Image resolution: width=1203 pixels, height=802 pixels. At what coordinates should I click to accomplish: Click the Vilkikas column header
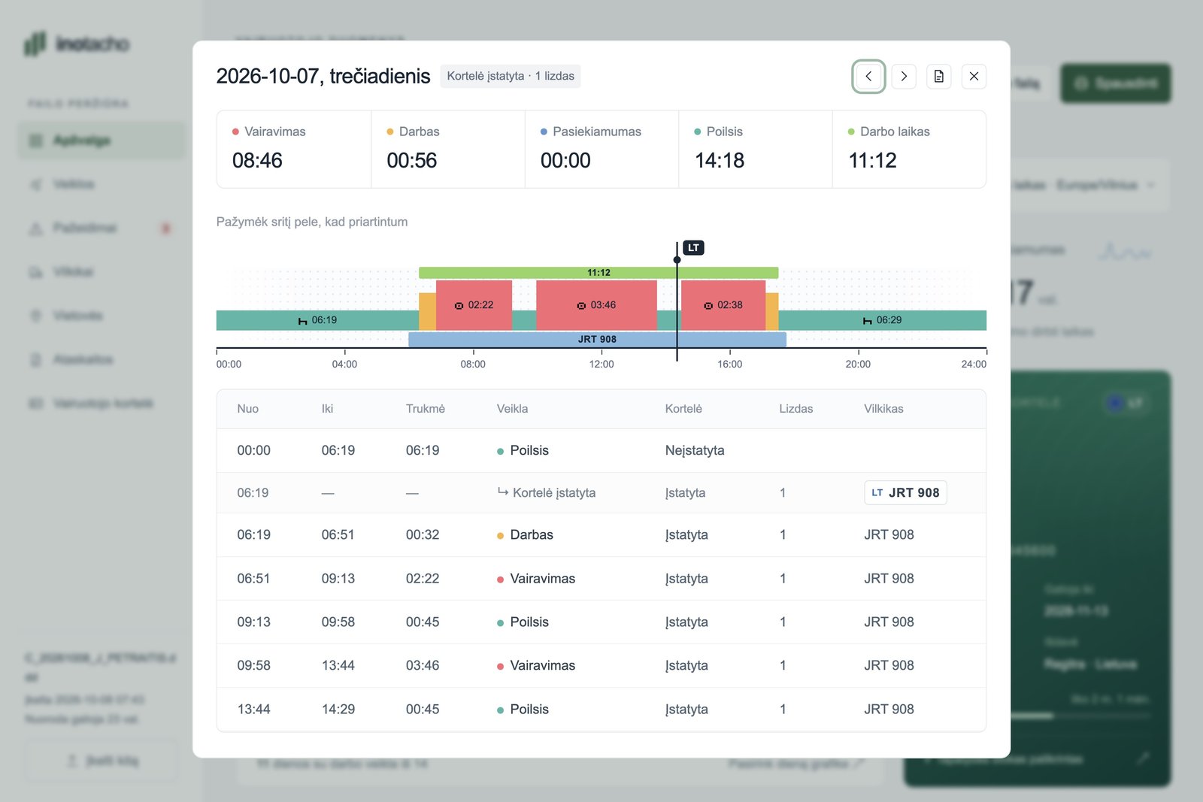(883, 409)
